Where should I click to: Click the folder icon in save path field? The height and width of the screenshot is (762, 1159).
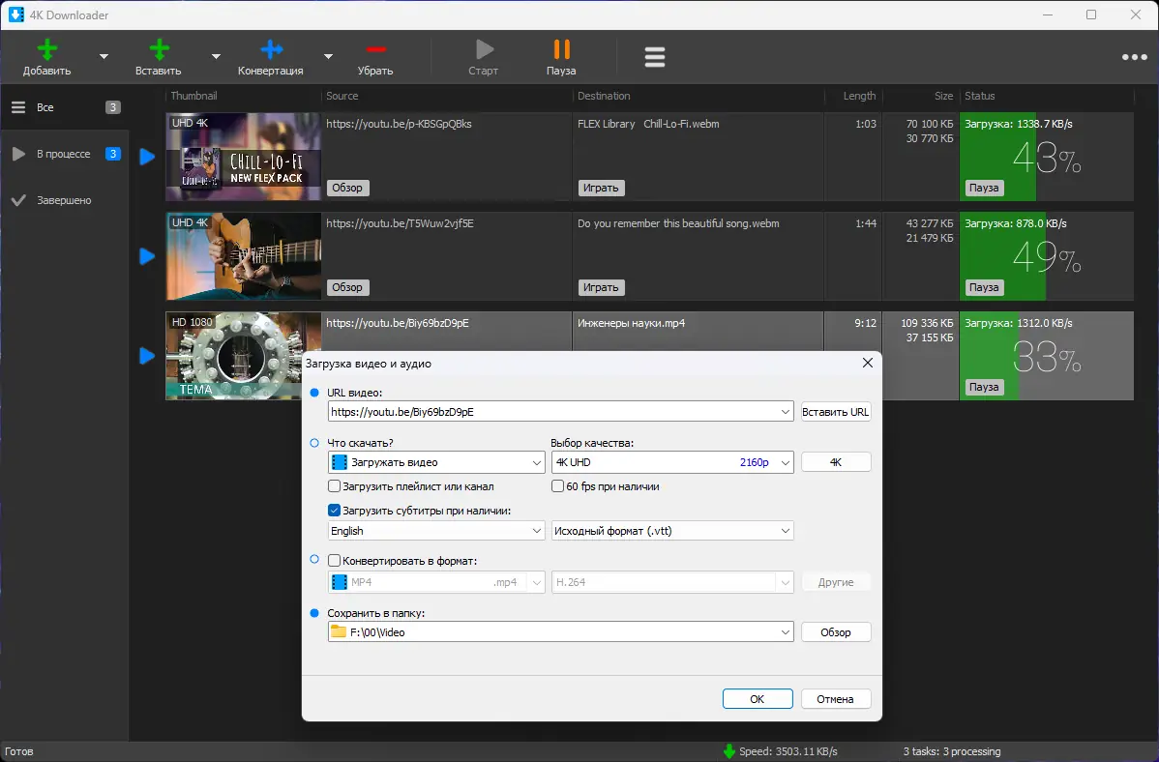(339, 631)
